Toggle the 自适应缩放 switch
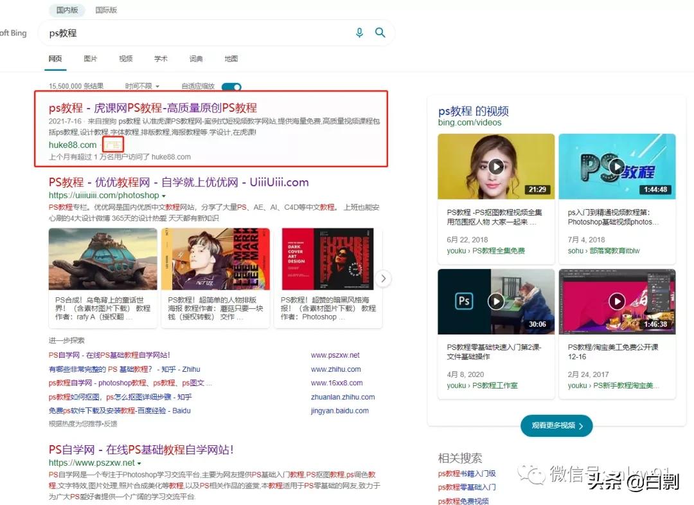 (231, 86)
